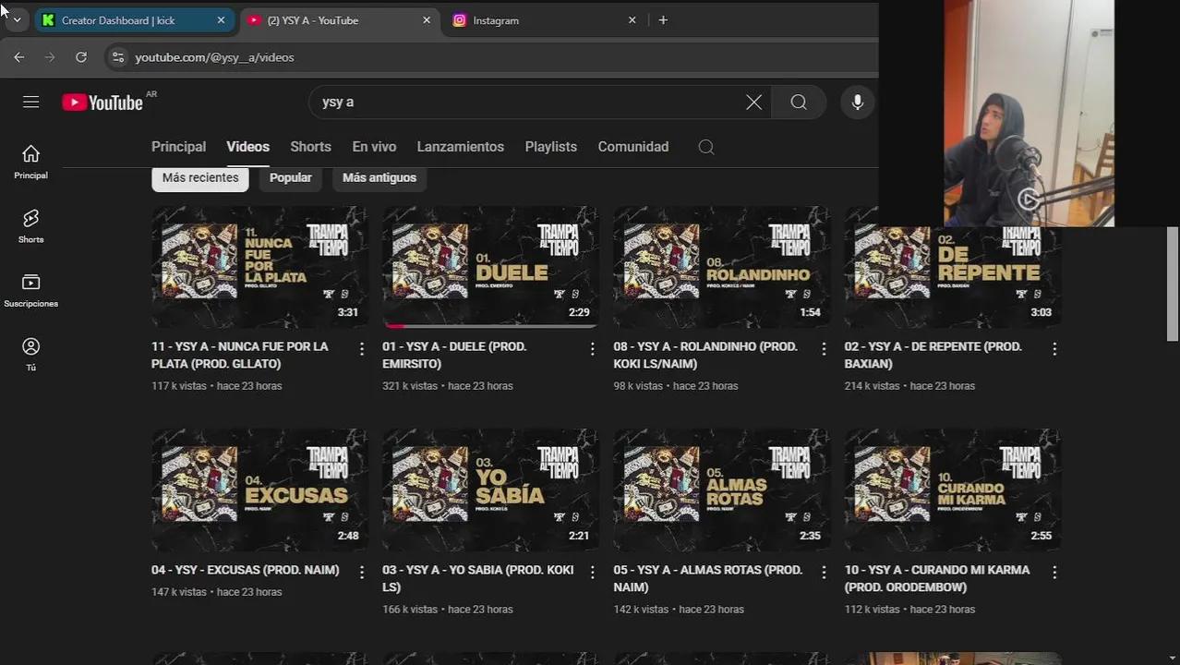
Task: Open the hamburger guide menu
Action: point(30,102)
